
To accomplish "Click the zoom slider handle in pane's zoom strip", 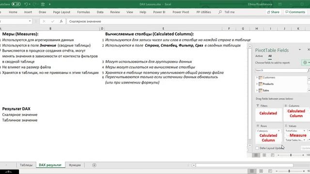I will pyautogui.click(x=291, y=155).
